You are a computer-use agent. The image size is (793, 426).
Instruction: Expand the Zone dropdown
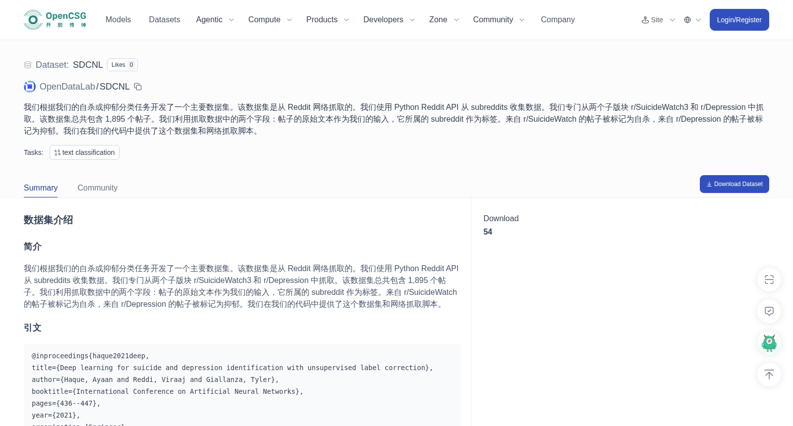pos(444,20)
